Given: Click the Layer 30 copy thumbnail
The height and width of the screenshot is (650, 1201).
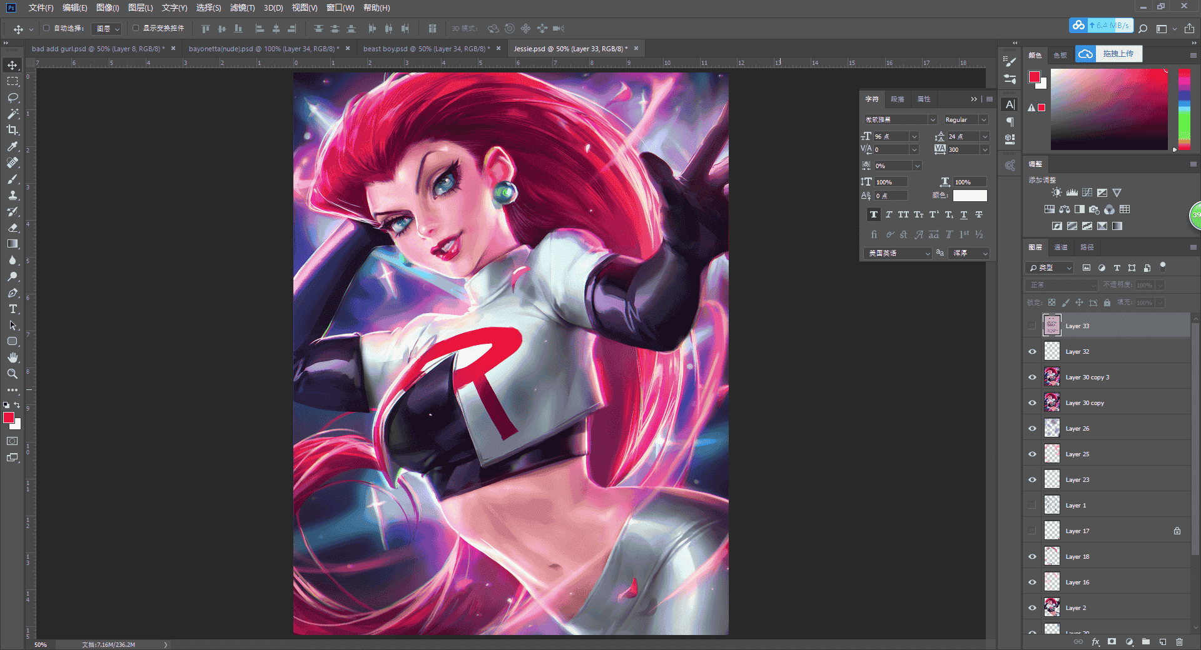Looking at the screenshot, I should (1052, 403).
